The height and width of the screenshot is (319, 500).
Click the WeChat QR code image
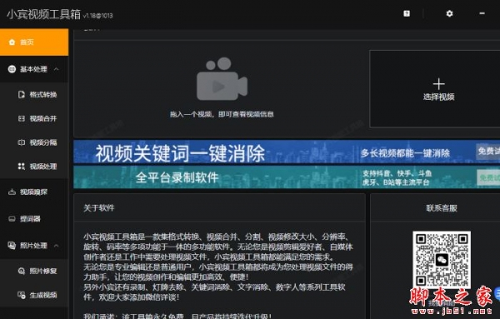442,260
